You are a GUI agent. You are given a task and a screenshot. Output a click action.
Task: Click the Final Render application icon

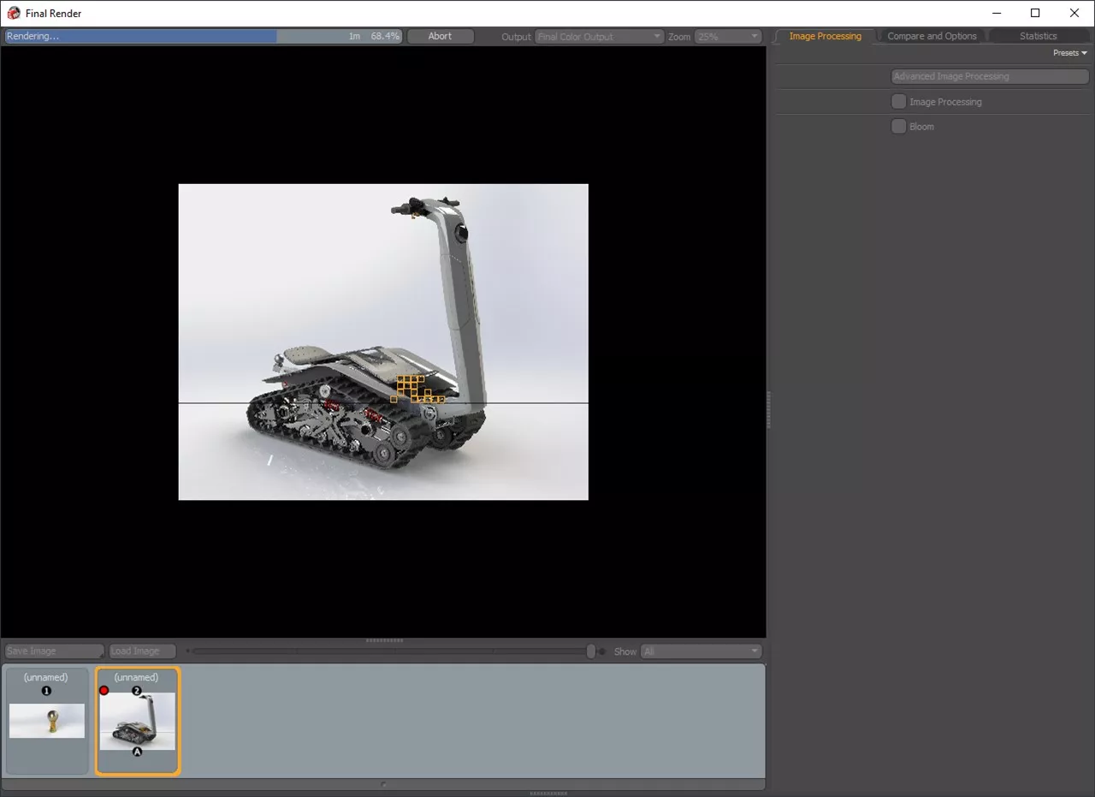tap(12, 13)
